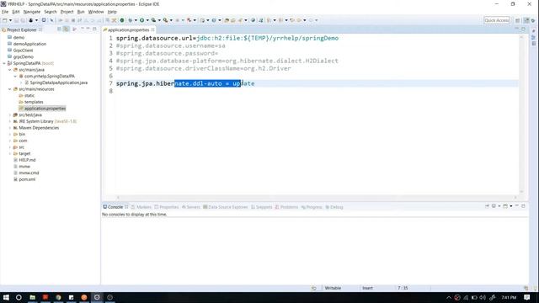Toggle Pin Console in Console view
The height and width of the screenshot is (303, 539).
[x=487, y=205]
